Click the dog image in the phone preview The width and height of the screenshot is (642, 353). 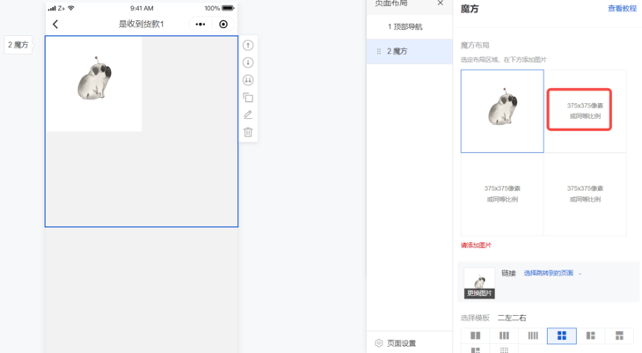point(94,84)
